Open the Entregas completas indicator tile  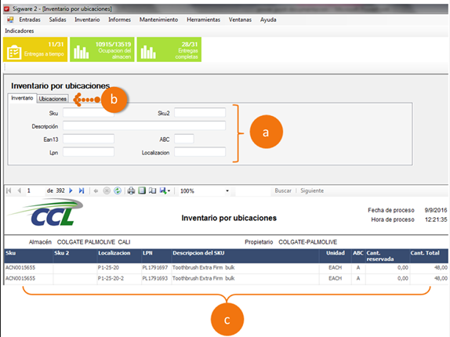tap(169, 49)
